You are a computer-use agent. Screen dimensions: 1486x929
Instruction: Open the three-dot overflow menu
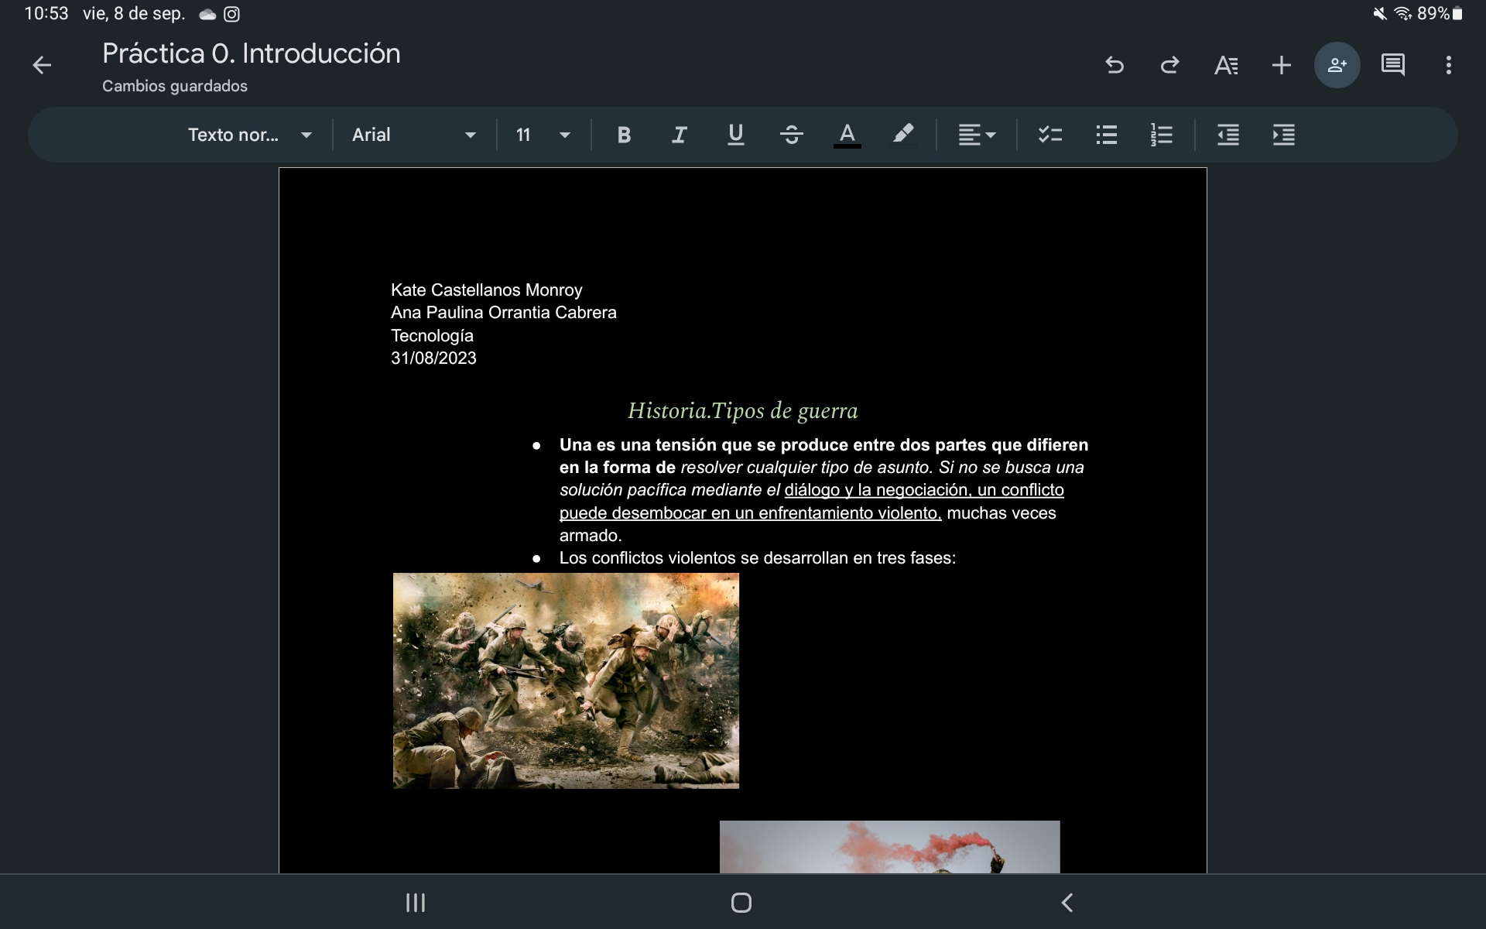coord(1448,65)
